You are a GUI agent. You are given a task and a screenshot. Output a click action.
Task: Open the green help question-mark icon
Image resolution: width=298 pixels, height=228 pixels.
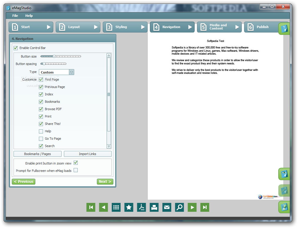284,29
